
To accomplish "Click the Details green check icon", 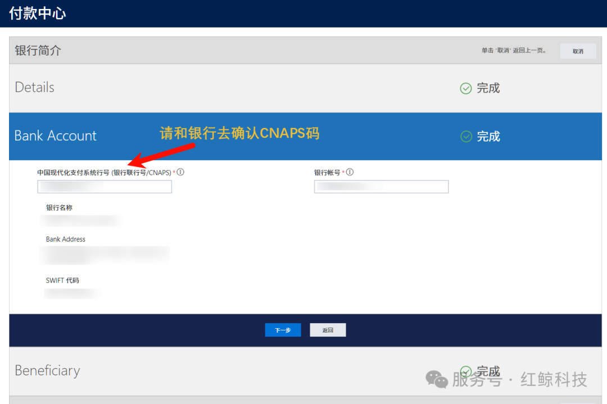I will pos(466,88).
